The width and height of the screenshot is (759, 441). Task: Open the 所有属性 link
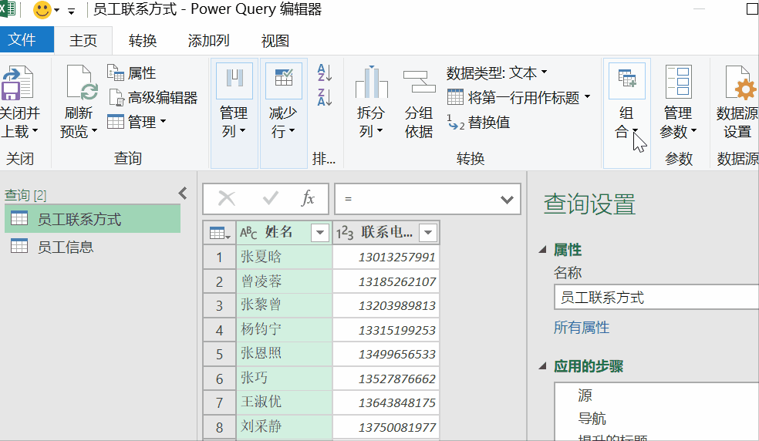582,328
